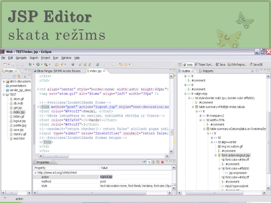Select the style property row

click(103, 186)
